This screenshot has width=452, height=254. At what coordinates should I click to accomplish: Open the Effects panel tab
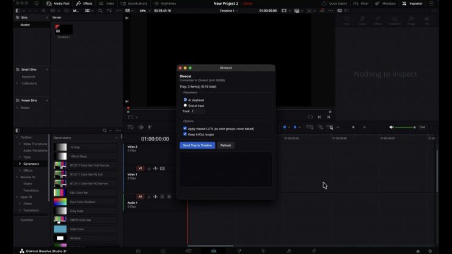coord(84,4)
